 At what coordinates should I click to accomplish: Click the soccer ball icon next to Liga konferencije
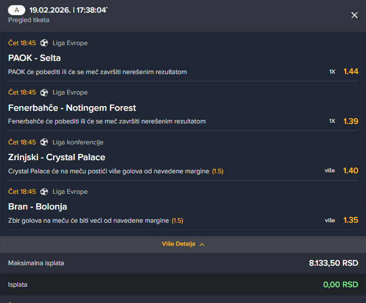tap(44, 142)
